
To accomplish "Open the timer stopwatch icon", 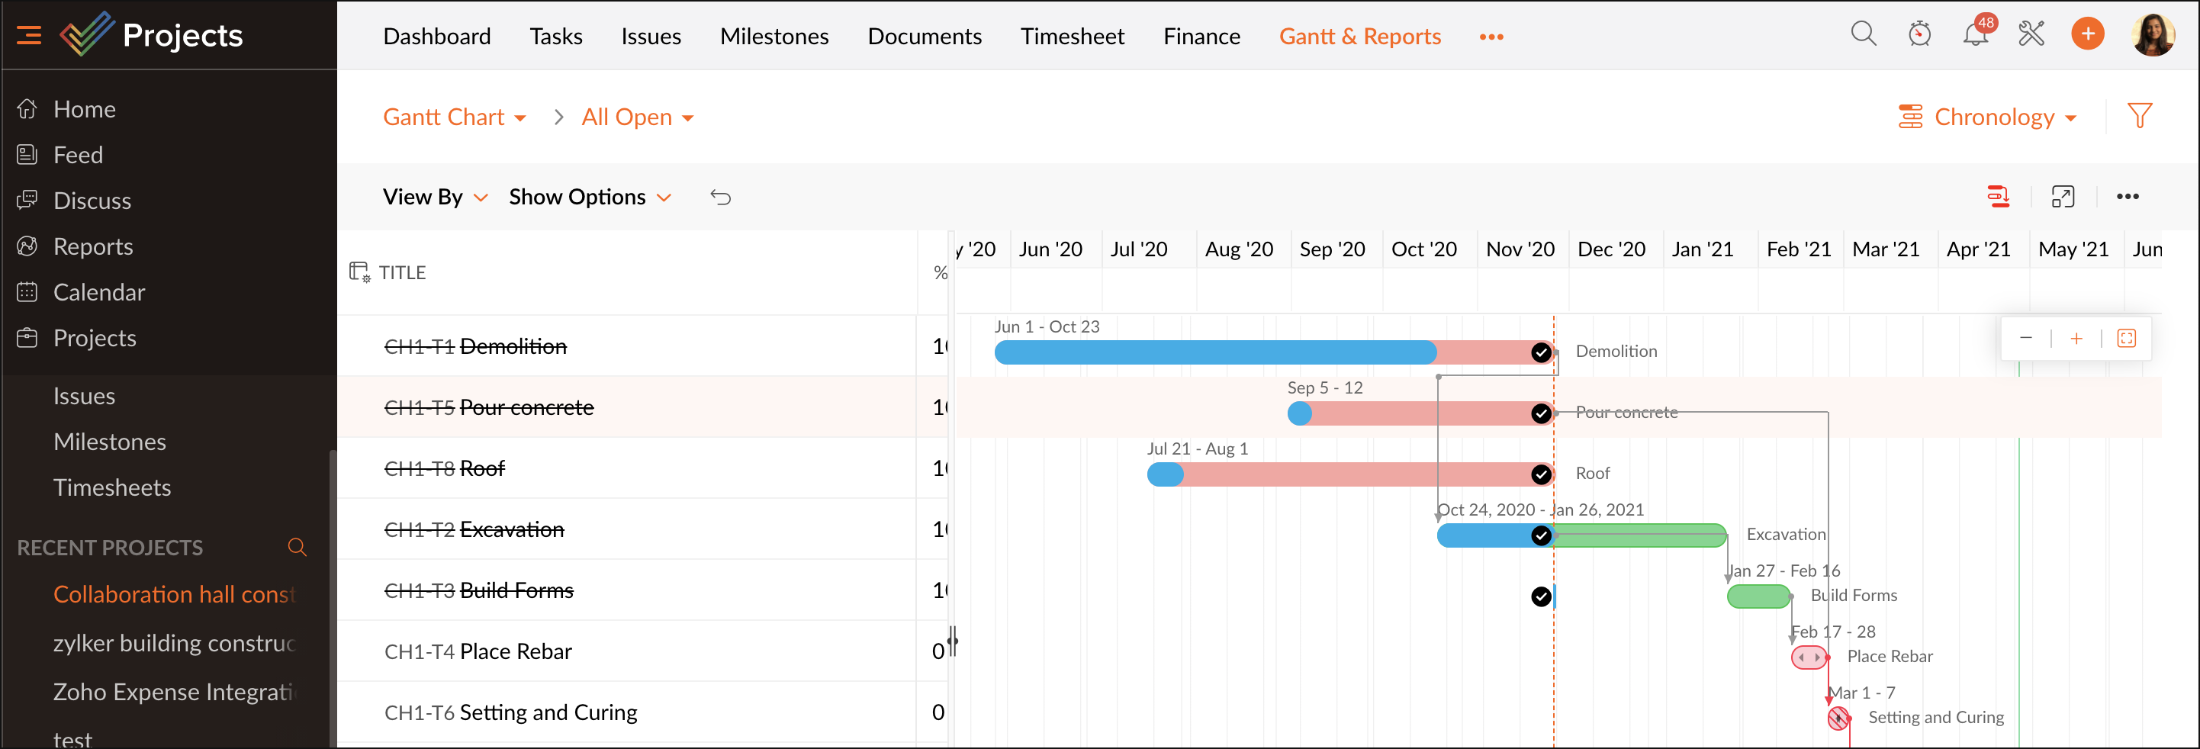I will (1919, 34).
